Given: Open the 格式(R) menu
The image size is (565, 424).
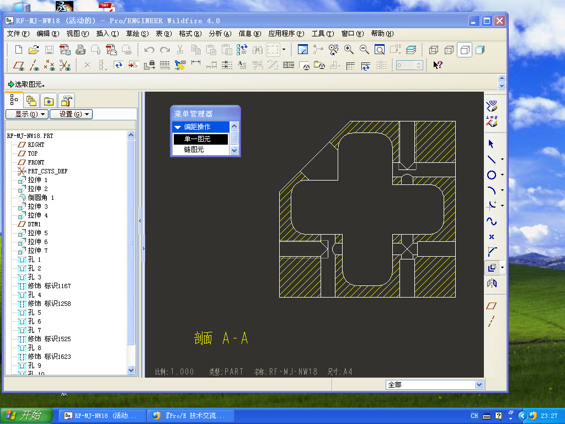Looking at the screenshot, I should click(190, 34).
